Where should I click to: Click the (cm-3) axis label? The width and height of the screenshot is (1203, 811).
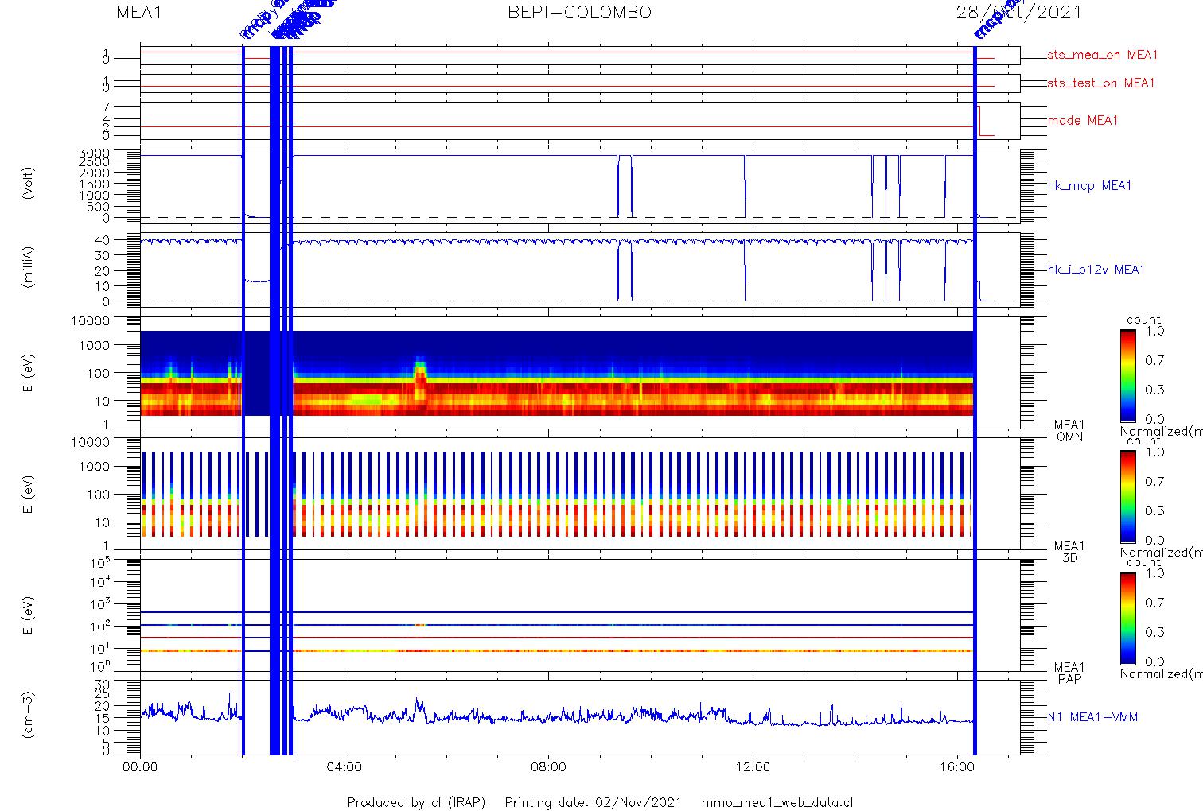(x=29, y=715)
